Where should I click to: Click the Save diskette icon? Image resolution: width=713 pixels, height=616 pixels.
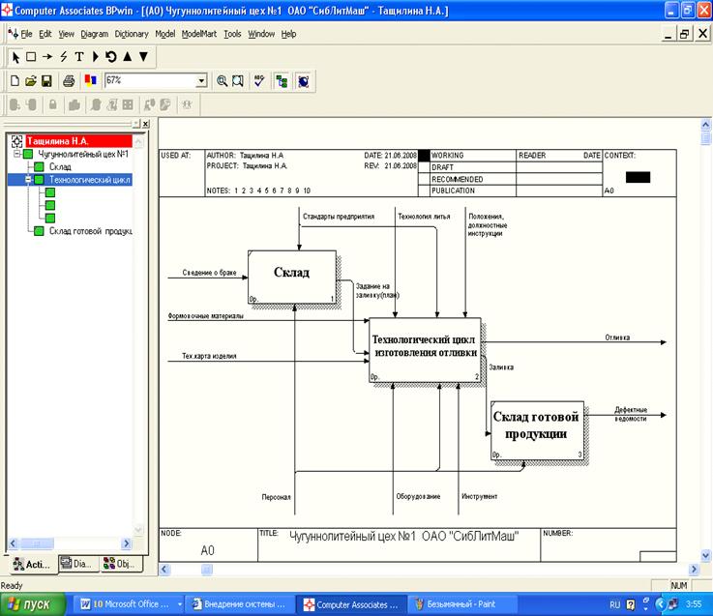[x=47, y=81]
